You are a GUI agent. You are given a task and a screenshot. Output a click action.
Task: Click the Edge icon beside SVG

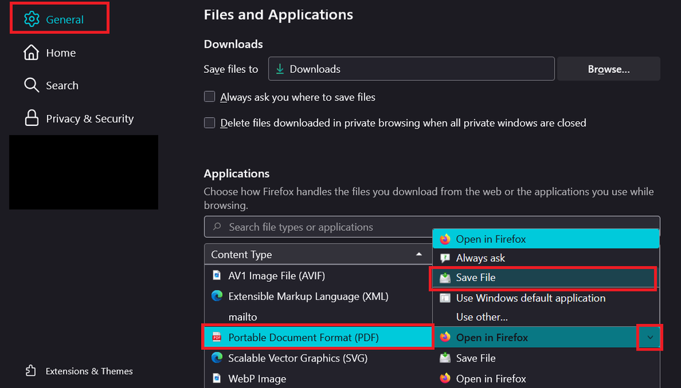[x=217, y=357]
